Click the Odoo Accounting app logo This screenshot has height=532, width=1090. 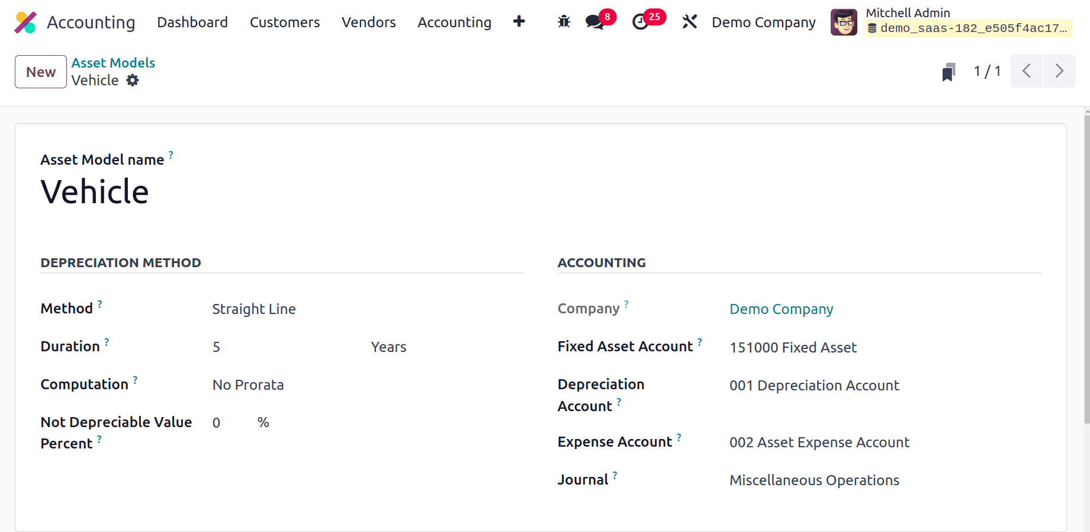click(25, 23)
